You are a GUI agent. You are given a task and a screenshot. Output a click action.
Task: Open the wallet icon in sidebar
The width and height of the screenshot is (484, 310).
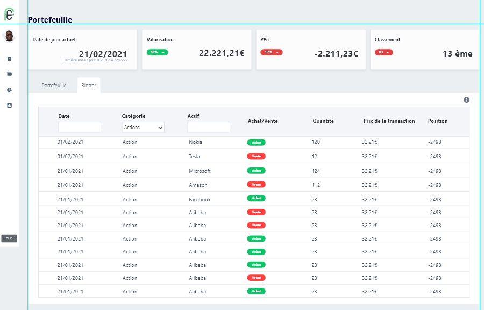[9, 74]
